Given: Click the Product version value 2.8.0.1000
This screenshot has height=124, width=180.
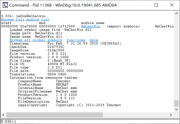Looking at the screenshot, I should [x=58, y=57].
